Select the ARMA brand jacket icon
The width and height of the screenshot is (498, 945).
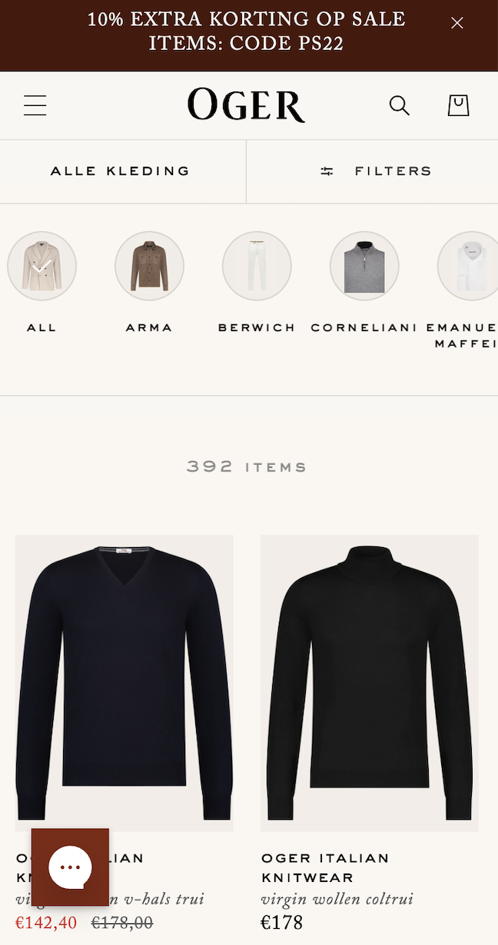click(149, 266)
